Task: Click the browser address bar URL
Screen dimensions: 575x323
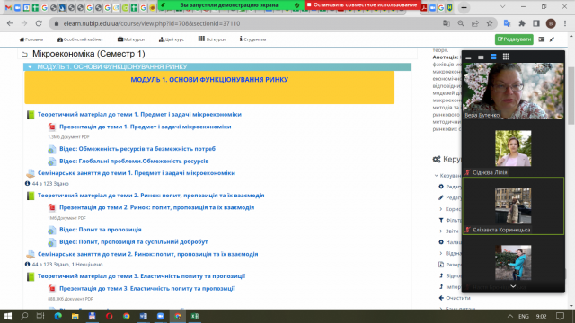Action: [x=152, y=23]
